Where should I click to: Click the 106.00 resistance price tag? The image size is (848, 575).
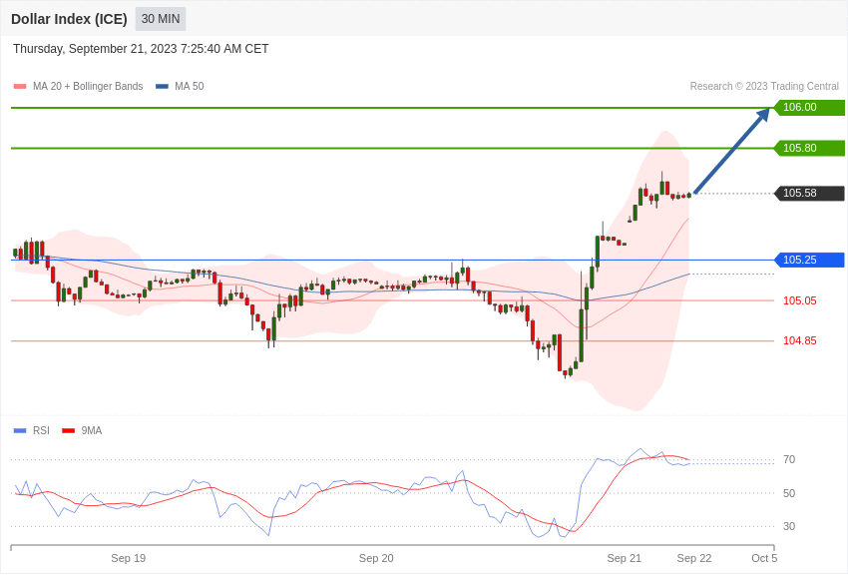pyautogui.click(x=808, y=107)
